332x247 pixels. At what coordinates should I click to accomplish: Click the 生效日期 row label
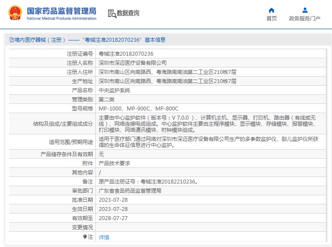pos(82,209)
